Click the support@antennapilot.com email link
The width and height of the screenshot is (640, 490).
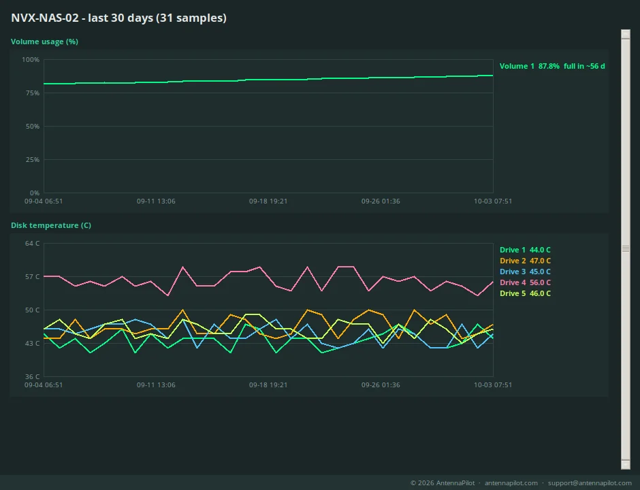click(x=590, y=483)
